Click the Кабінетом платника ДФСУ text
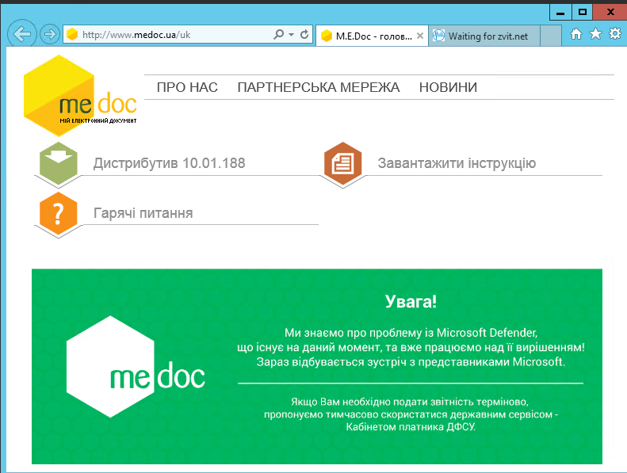Viewport: 627px width, 473px height. tap(411, 426)
